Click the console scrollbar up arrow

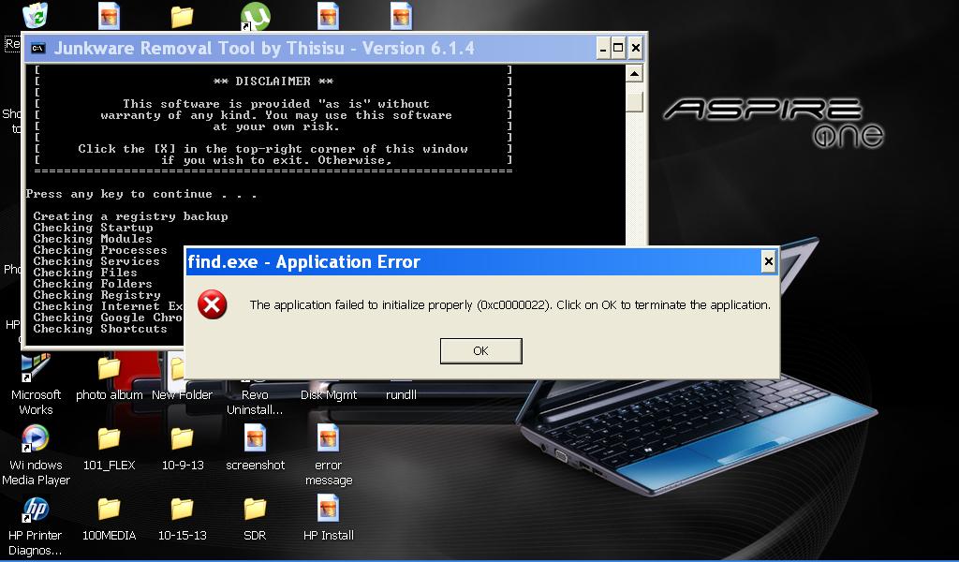click(635, 74)
